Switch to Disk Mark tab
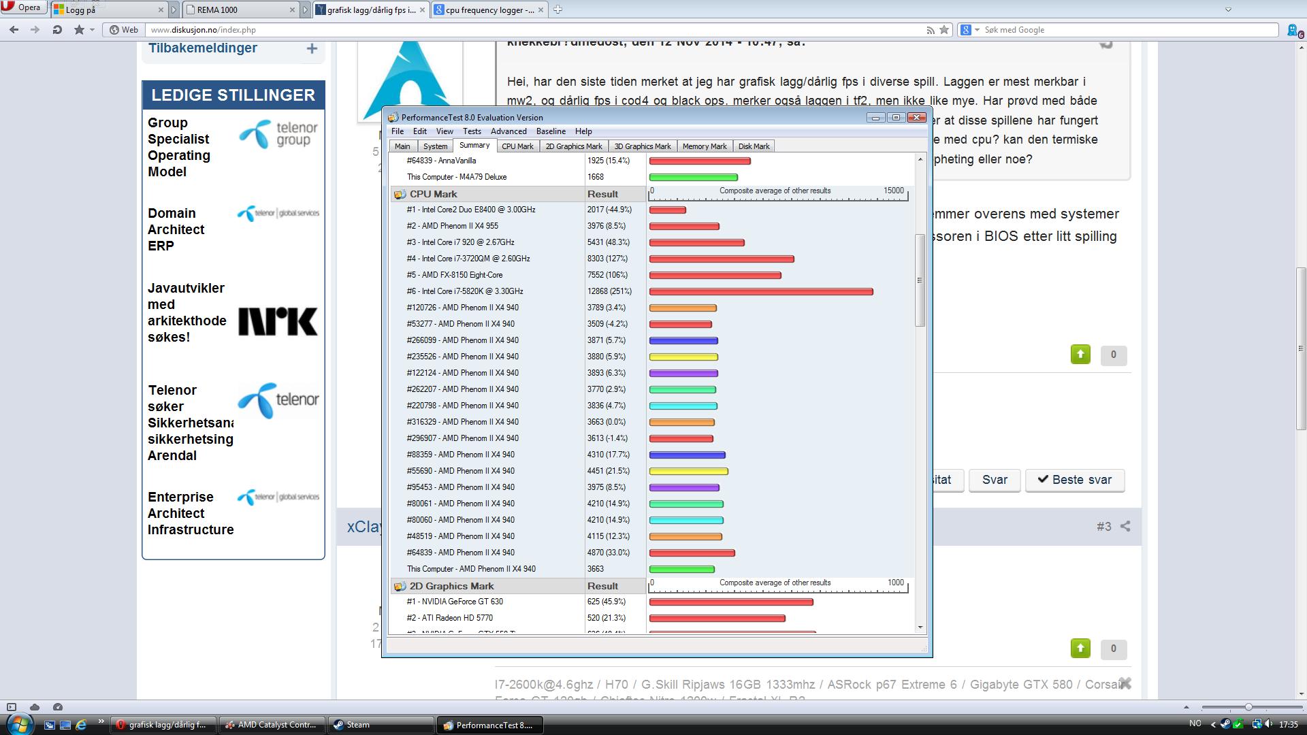 tap(754, 146)
